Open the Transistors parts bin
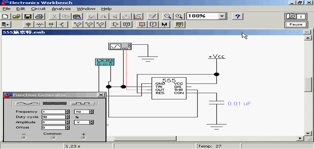 coord(62,25)
